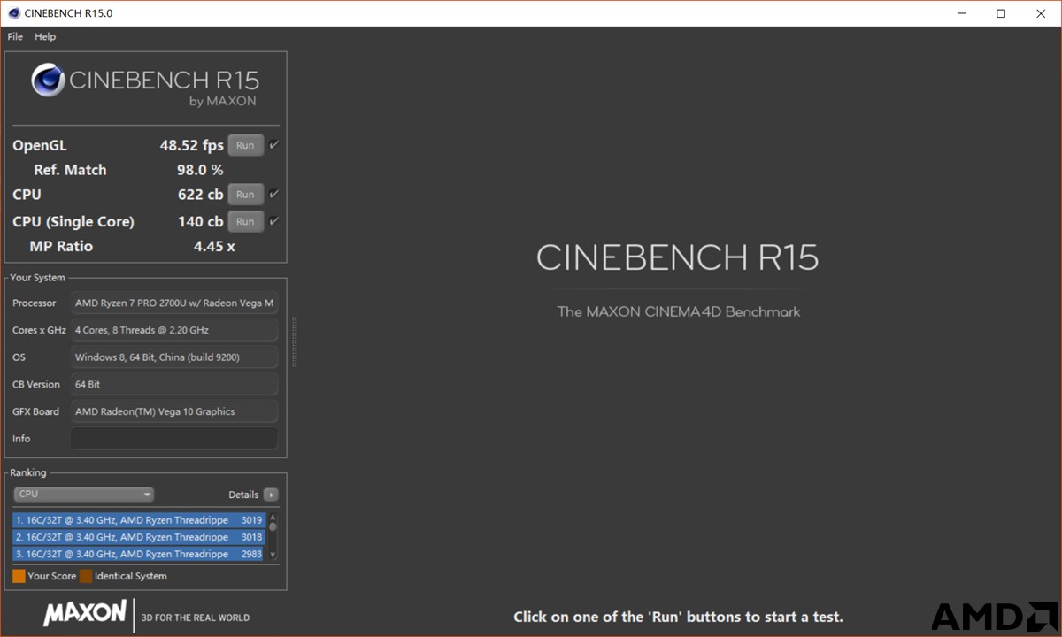Toggle the CPU test checkmark
Screen dimensions: 1062x637
274,194
